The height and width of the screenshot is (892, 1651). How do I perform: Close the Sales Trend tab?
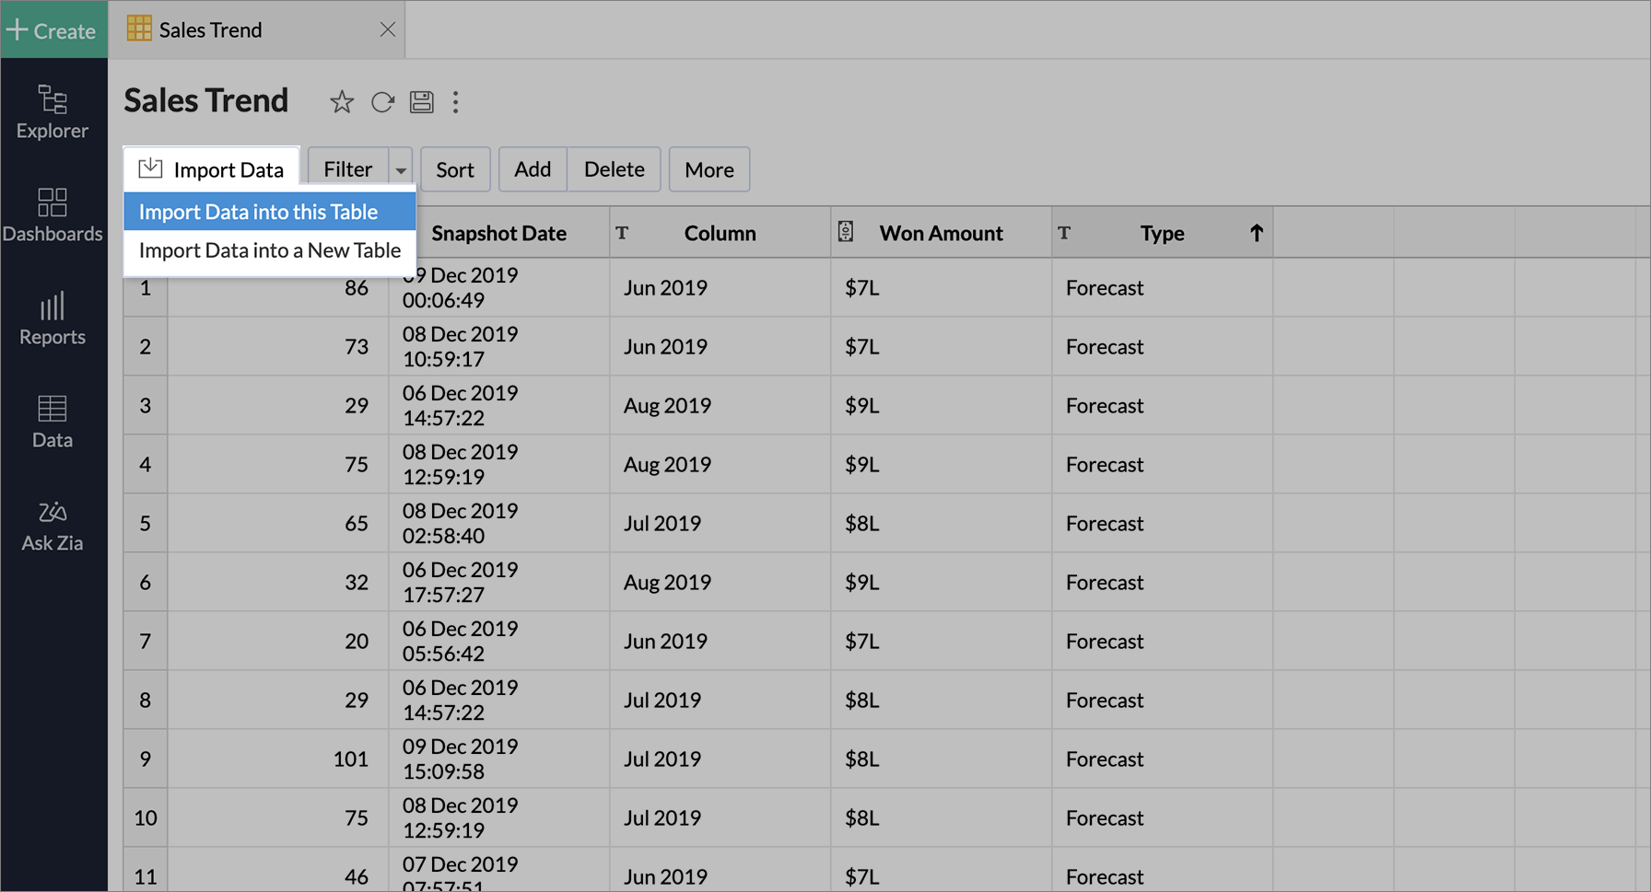pyautogui.click(x=388, y=29)
